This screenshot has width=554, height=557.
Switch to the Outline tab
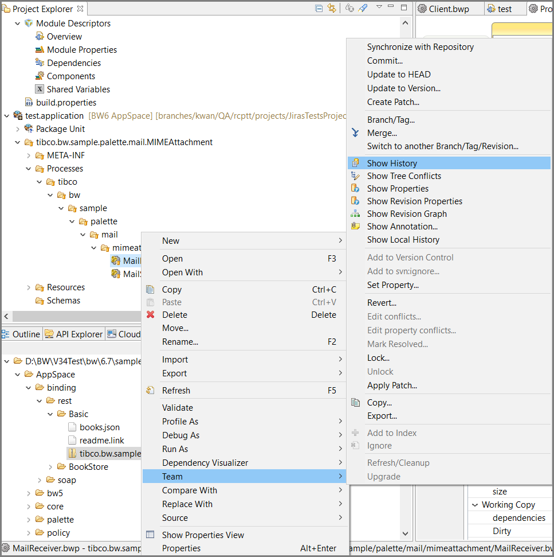tap(22, 334)
